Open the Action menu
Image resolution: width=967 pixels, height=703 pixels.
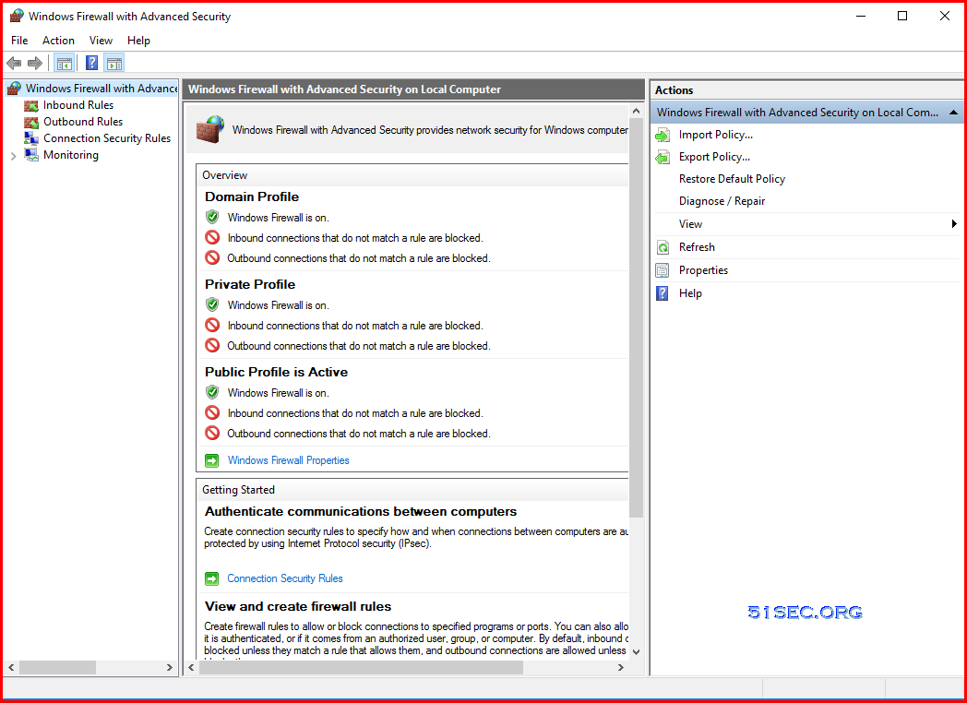point(58,40)
